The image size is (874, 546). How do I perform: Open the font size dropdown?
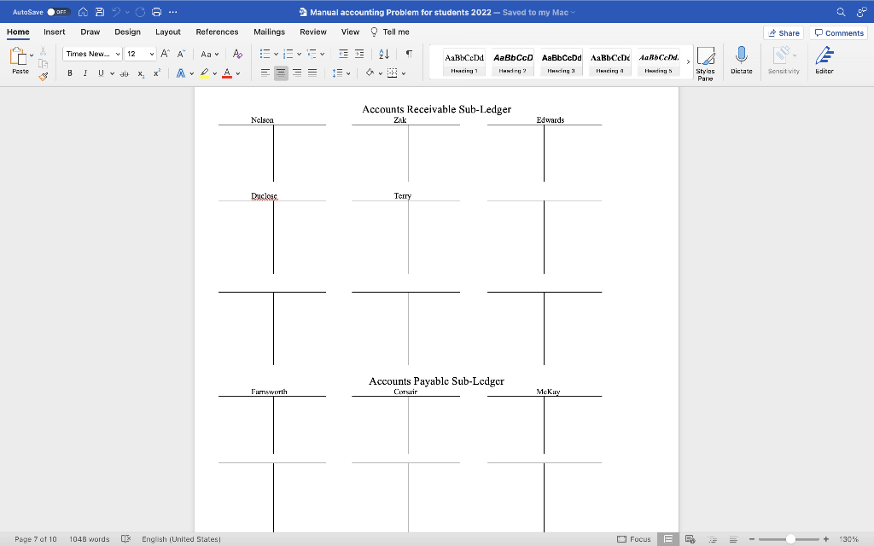point(151,54)
